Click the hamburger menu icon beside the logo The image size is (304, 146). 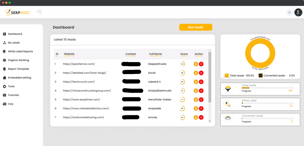click(x=39, y=12)
